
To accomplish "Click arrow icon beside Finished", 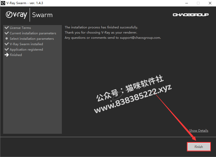I will [7, 55].
